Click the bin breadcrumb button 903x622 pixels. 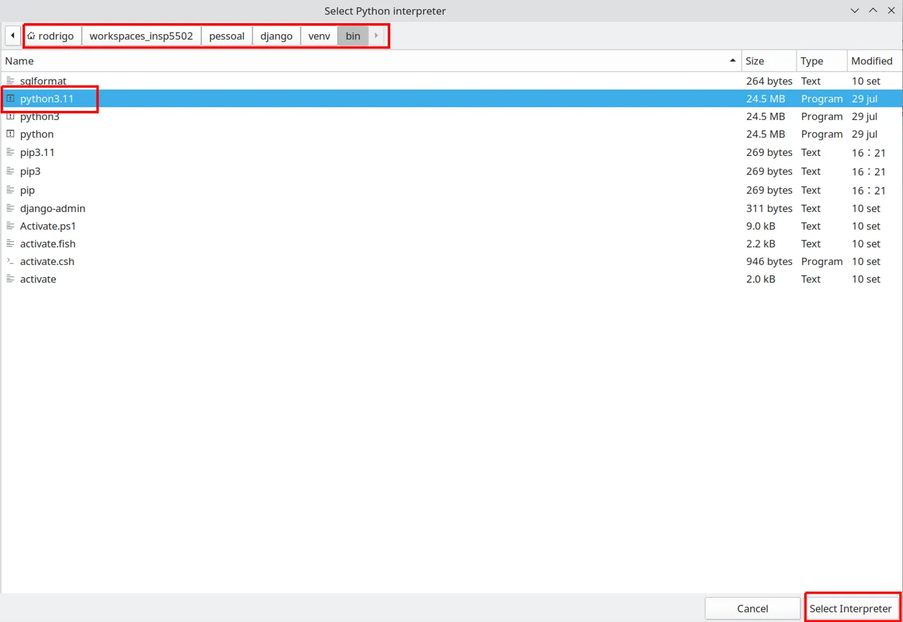[x=353, y=36]
